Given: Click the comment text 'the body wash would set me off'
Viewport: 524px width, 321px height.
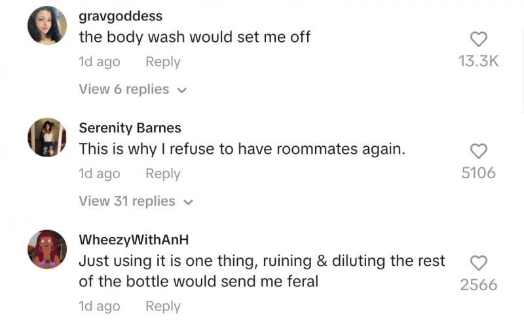Looking at the screenshot, I should click(195, 37).
